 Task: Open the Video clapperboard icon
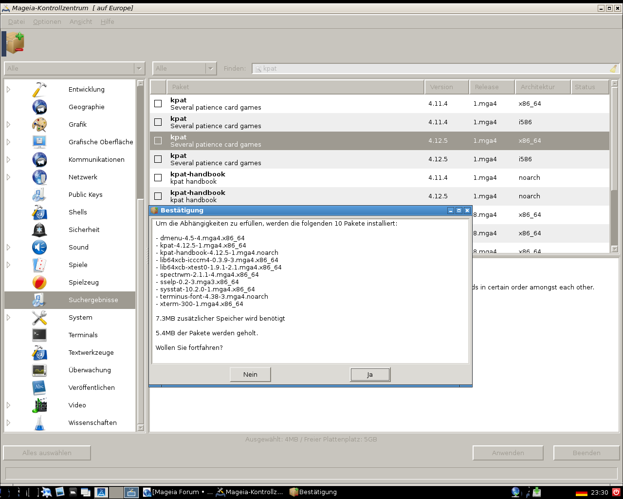[39, 405]
